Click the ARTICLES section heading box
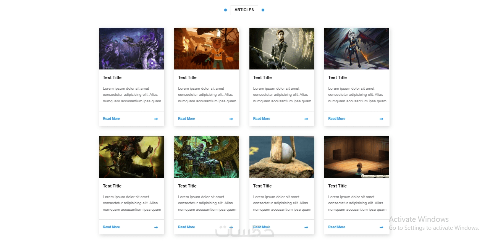This screenshot has width=490, height=242. coord(244,10)
